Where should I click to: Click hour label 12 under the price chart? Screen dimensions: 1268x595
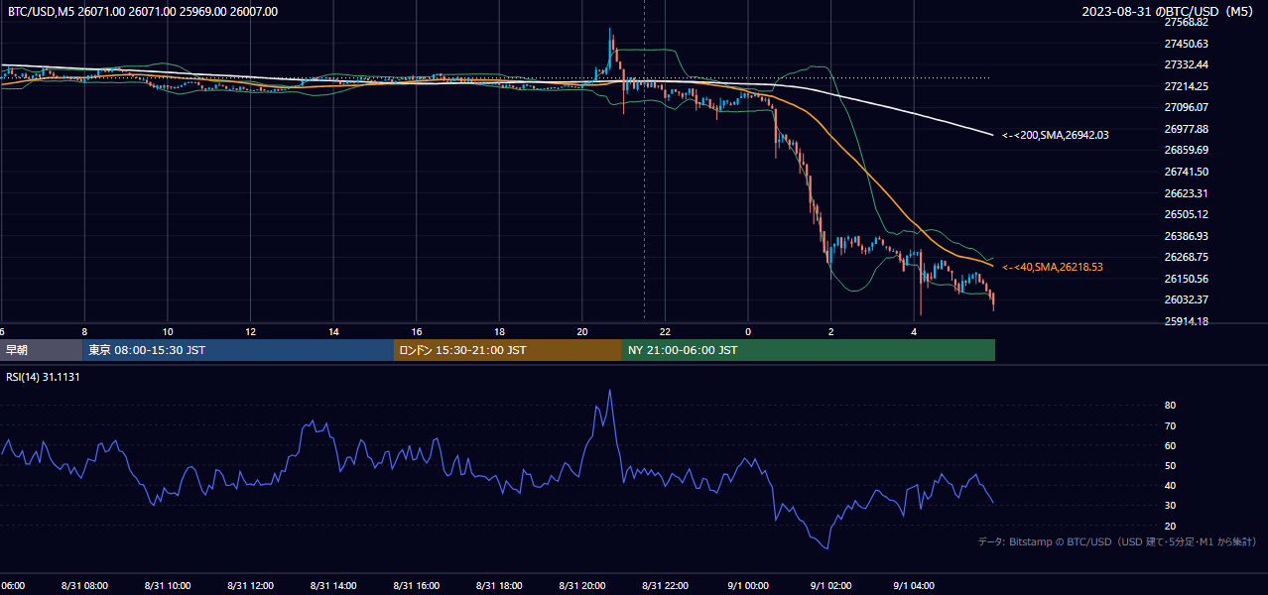[x=251, y=331]
